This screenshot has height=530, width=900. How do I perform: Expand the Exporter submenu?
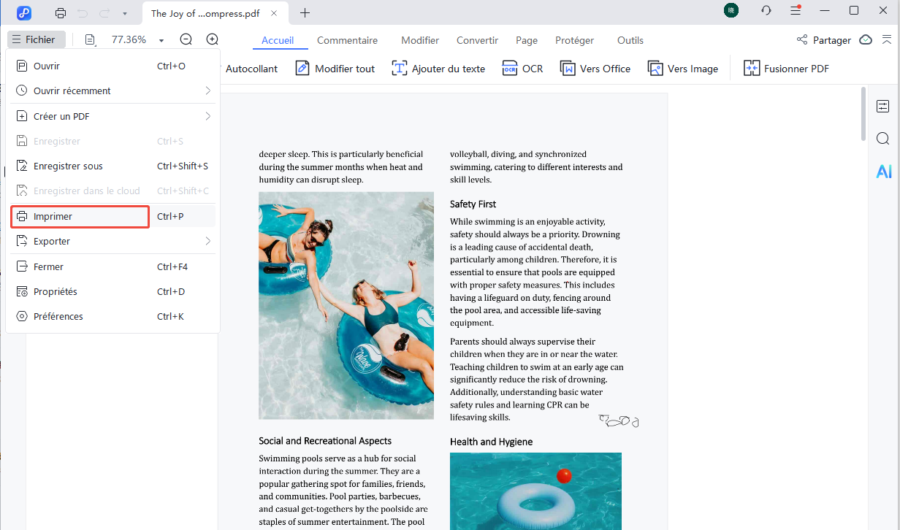click(x=207, y=242)
